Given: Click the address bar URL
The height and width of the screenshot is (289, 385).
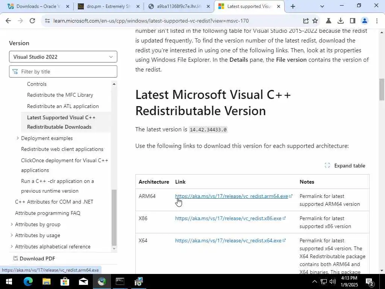Looking at the screenshot, I should 151,21.
